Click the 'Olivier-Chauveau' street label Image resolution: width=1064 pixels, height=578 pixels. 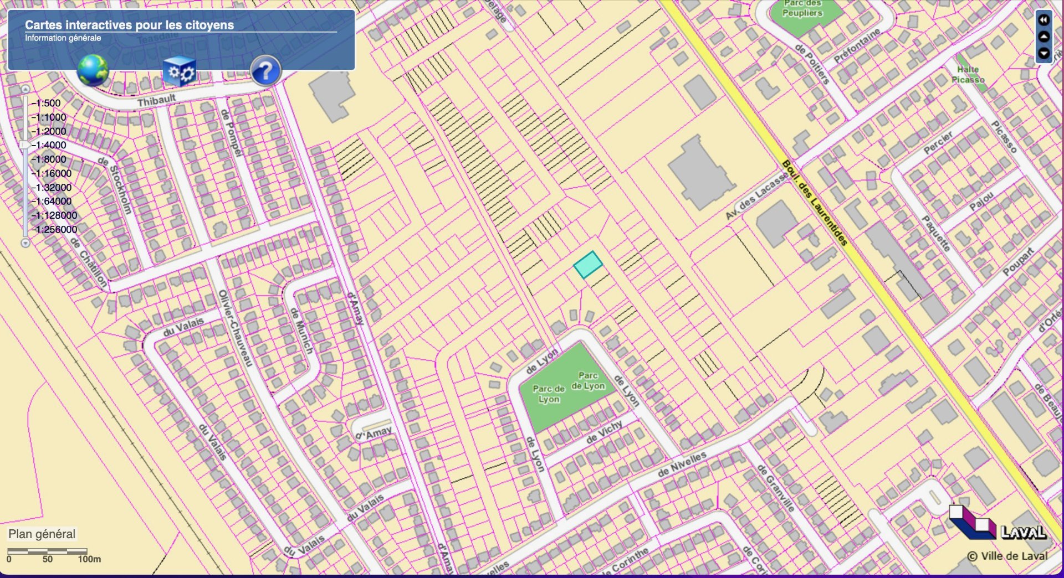(236, 328)
